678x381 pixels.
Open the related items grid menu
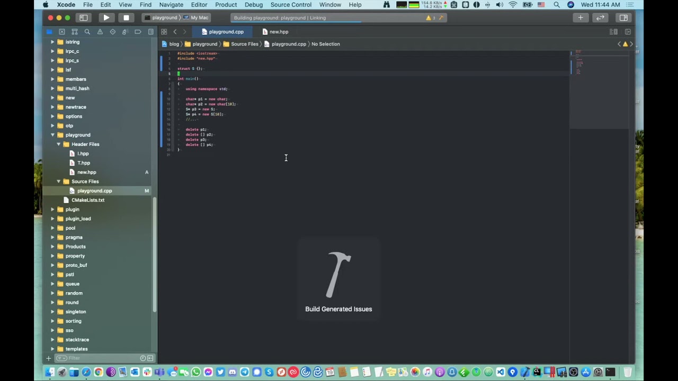tap(164, 32)
